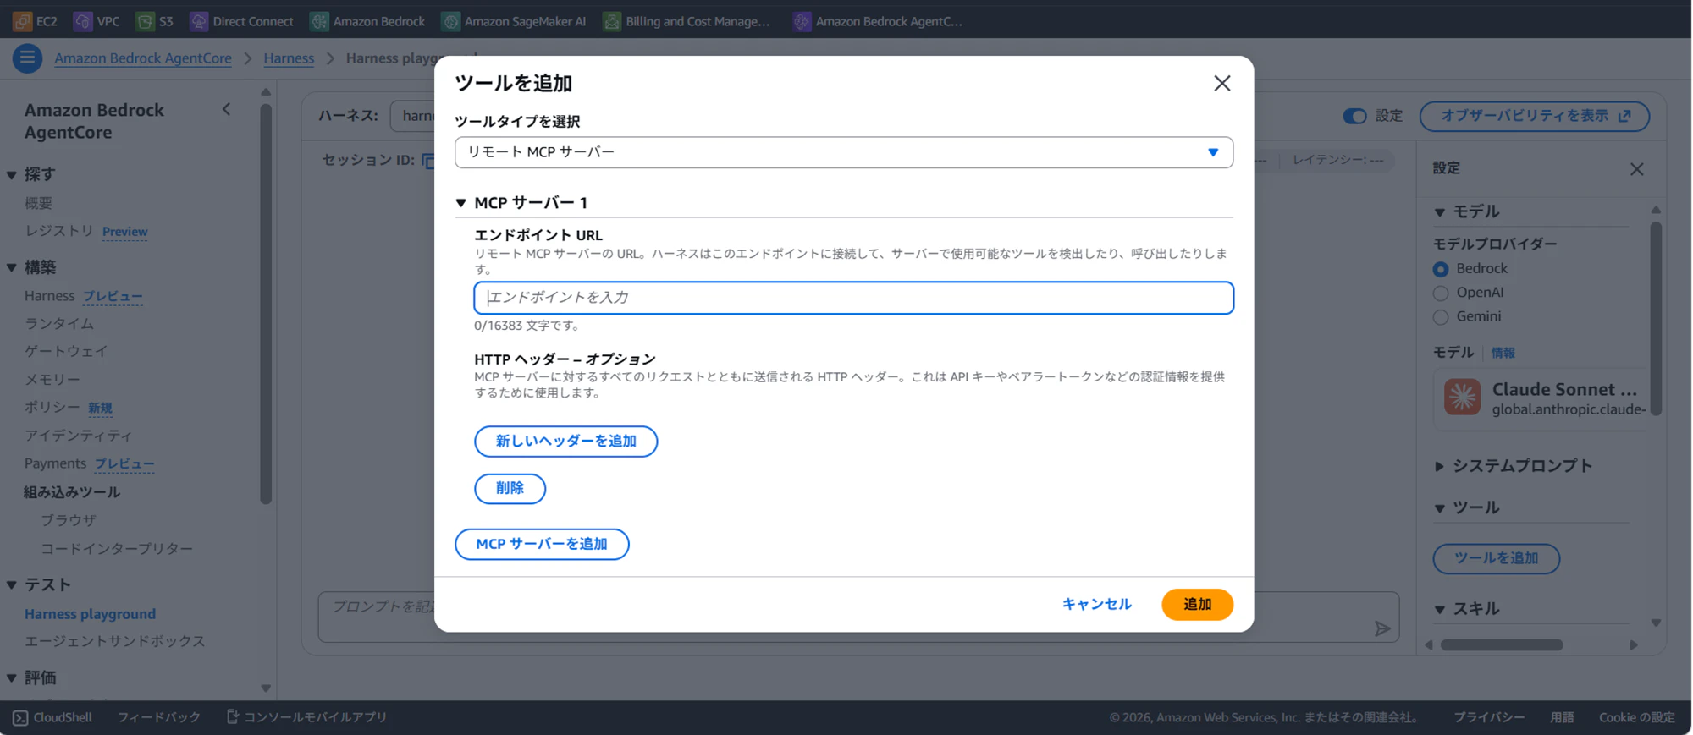Open the hamburger navigation menu icon
1693x735 pixels.
click(27, 58)
